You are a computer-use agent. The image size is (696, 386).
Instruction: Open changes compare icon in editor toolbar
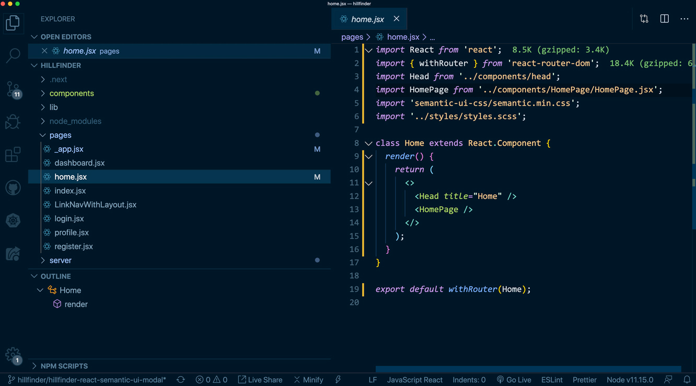click(644, 19)
